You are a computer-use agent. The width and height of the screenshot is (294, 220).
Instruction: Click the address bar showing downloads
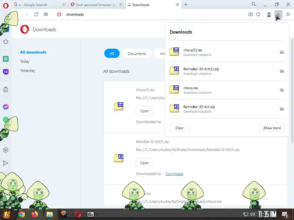click(150, 14)
